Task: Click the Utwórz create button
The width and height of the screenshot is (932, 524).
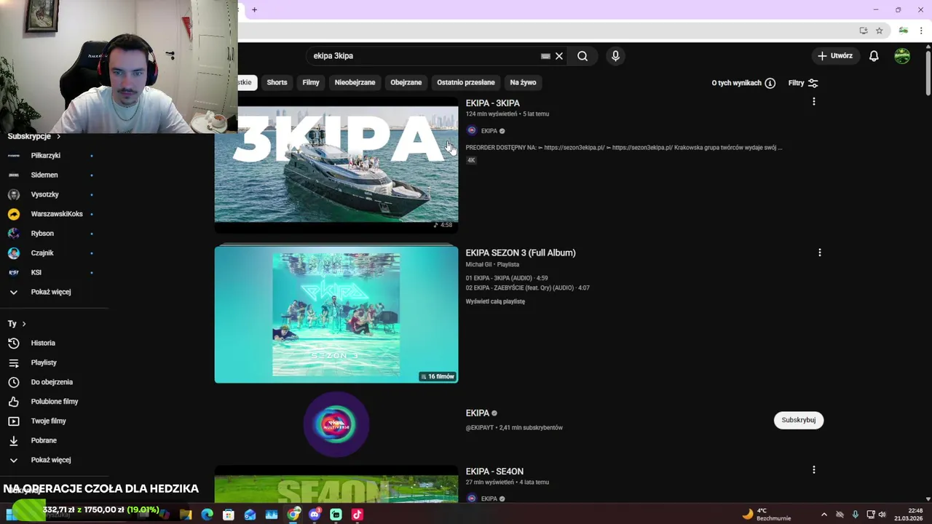Action: coord(834,56)
